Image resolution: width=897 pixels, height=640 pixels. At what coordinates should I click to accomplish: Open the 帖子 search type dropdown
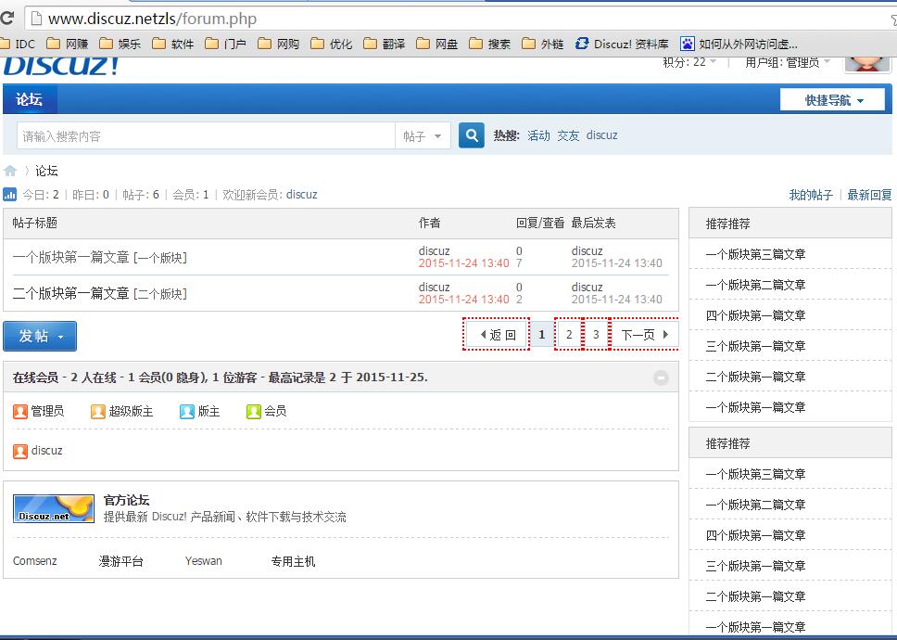(423, 136)
